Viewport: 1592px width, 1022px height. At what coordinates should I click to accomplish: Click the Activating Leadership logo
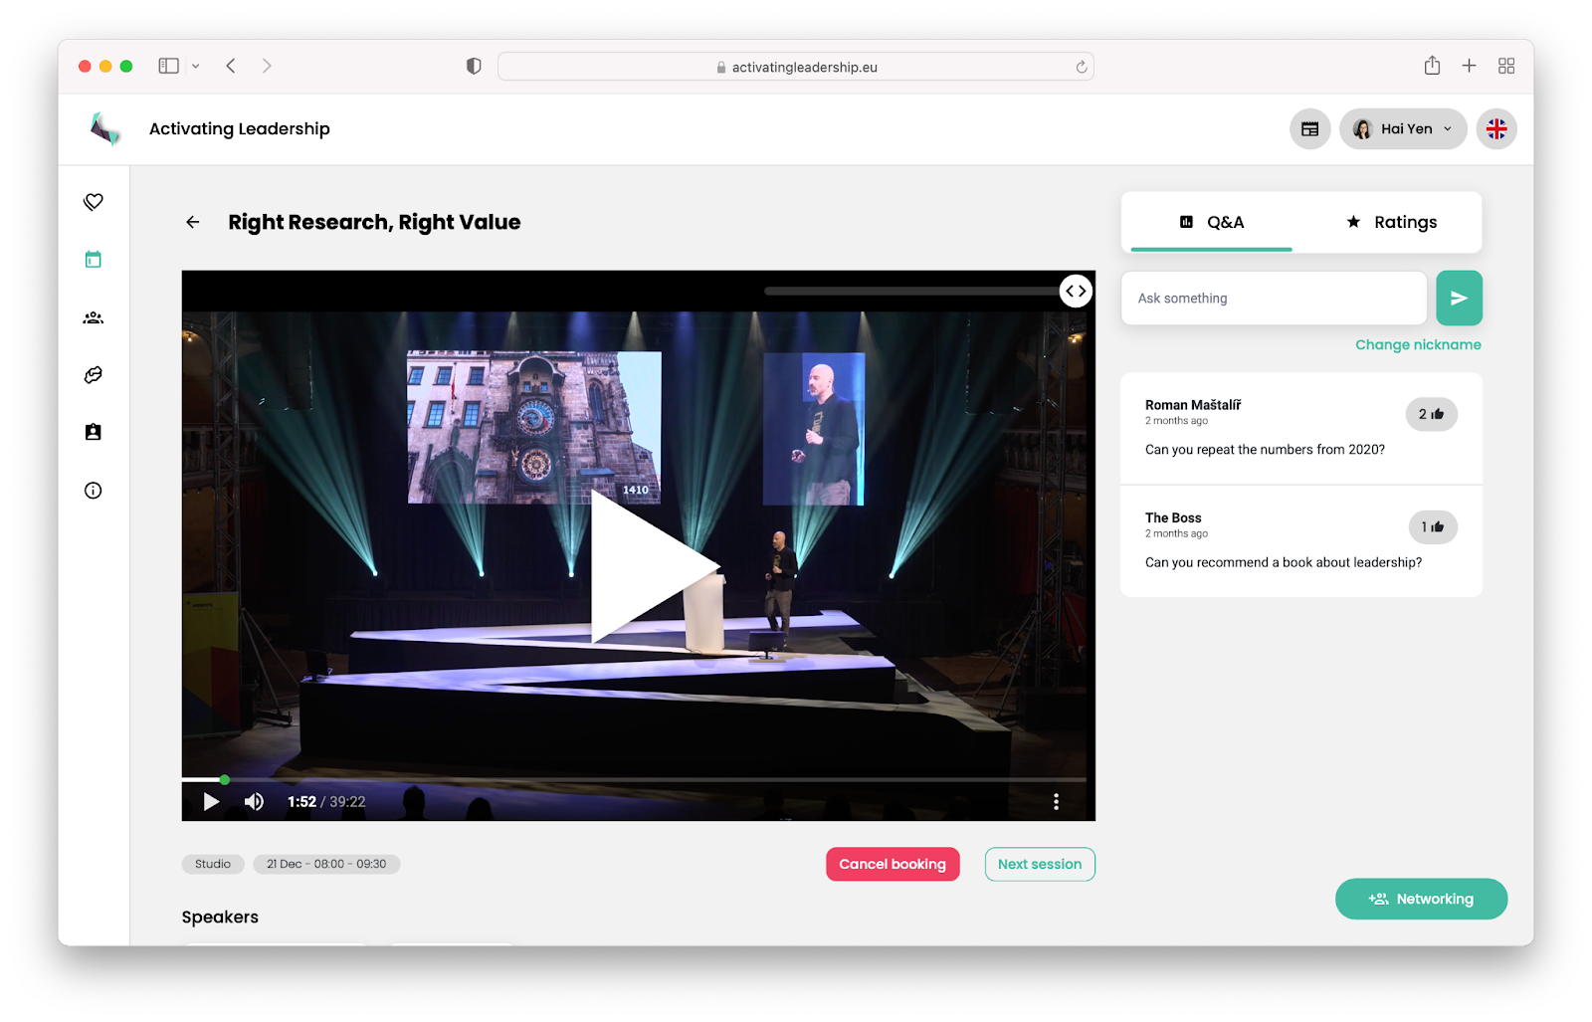105,128
